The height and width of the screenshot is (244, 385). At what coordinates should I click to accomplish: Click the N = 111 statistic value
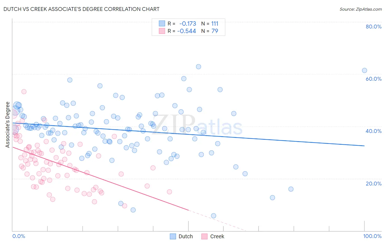pos(210,24)
